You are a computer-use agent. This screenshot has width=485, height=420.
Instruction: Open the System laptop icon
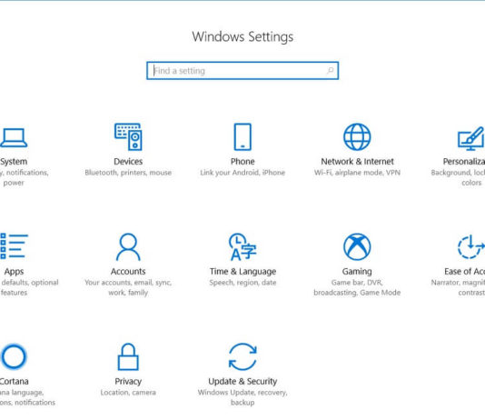(14, 138)
